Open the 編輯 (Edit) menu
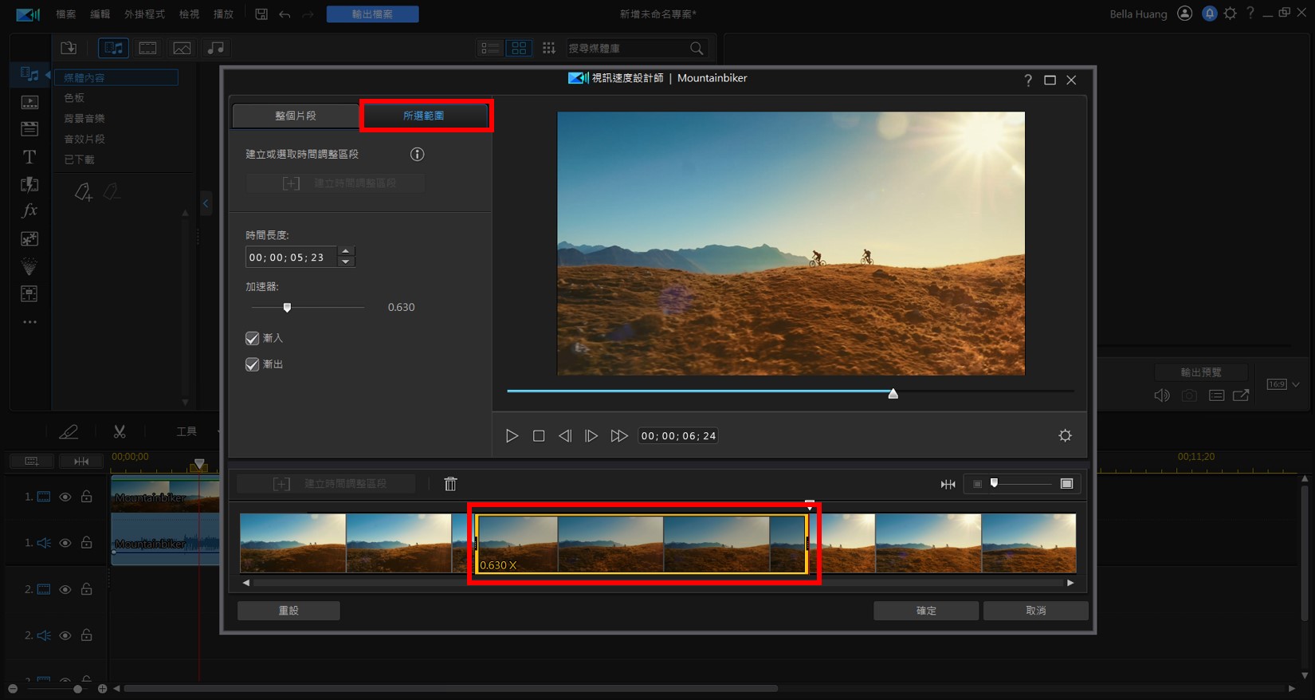Screen dimensions: 1315x700 point(100,14)
